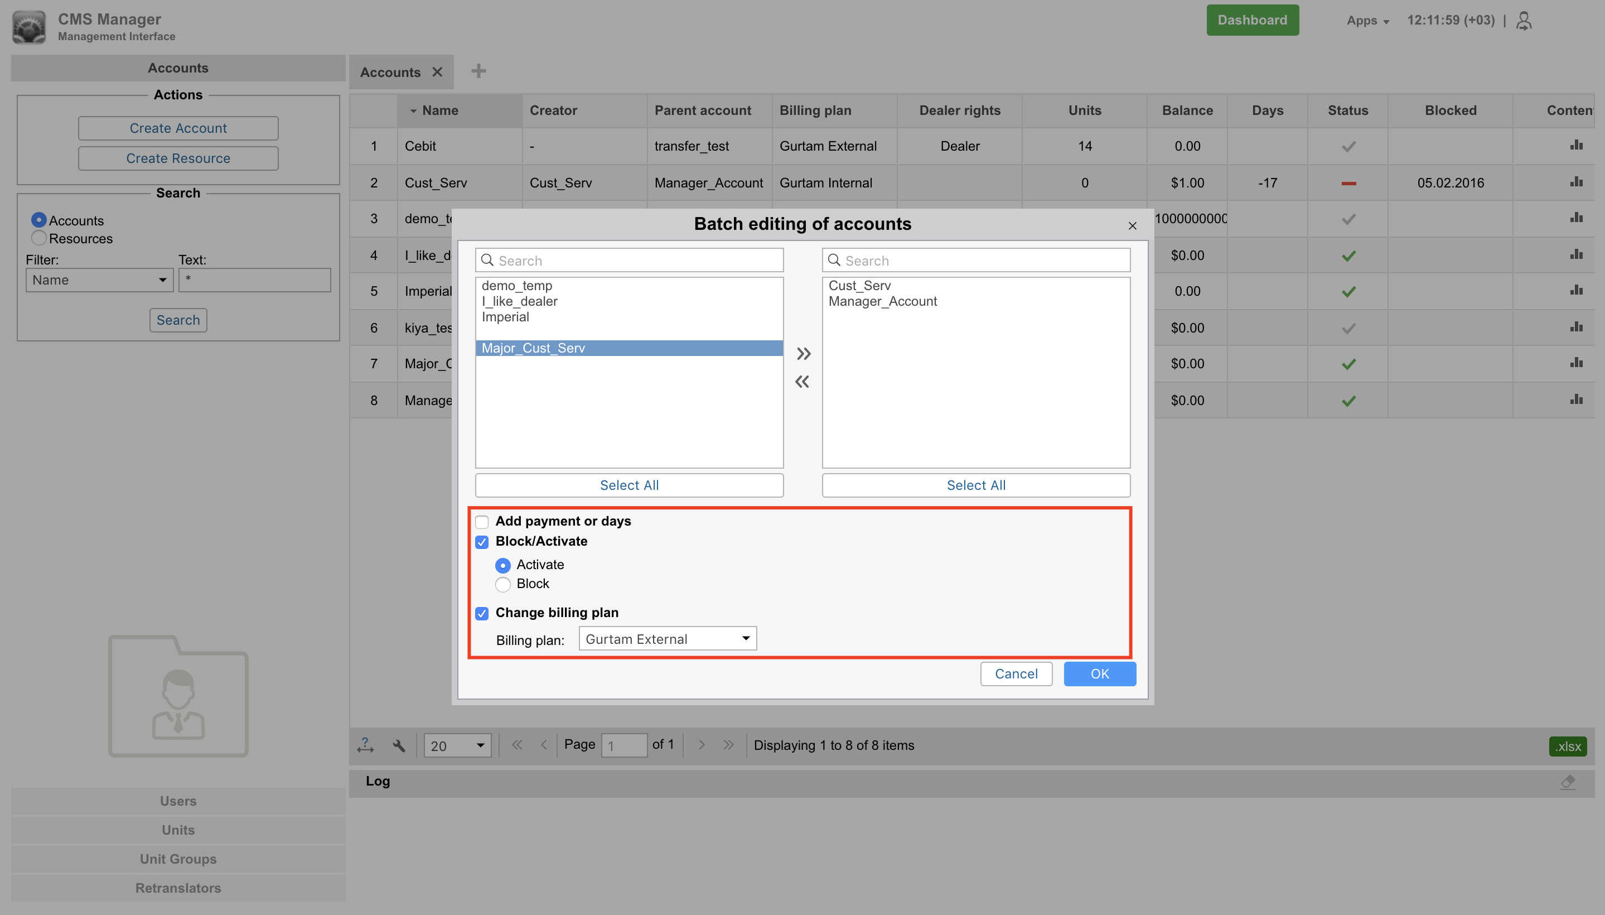Click the move-right double arrow icon
1605x915 pixels.
[x=804, y=354]
